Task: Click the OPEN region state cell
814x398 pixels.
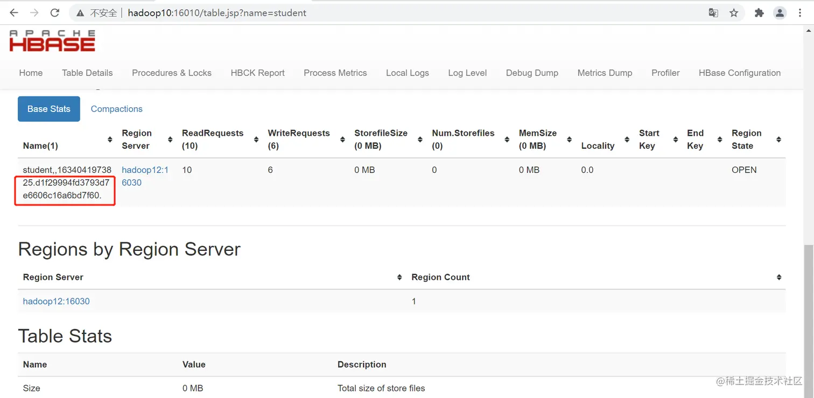Action: 744,170
